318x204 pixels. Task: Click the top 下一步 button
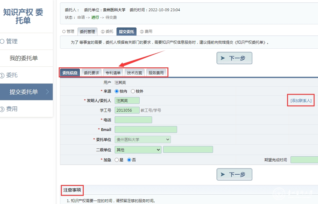234,58
